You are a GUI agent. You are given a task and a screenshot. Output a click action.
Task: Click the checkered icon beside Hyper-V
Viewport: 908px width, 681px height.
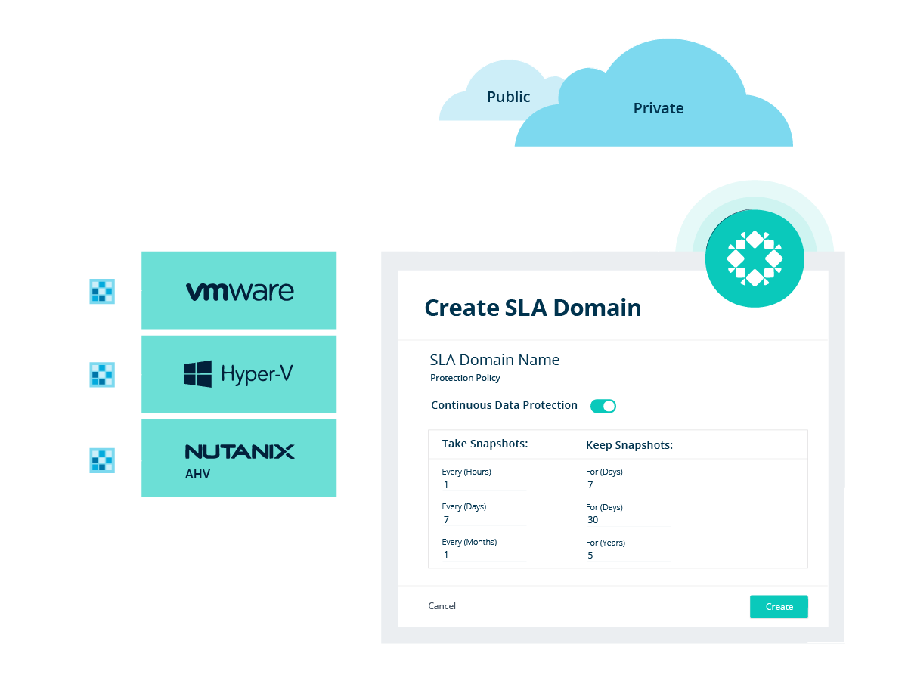pos(102,375)
